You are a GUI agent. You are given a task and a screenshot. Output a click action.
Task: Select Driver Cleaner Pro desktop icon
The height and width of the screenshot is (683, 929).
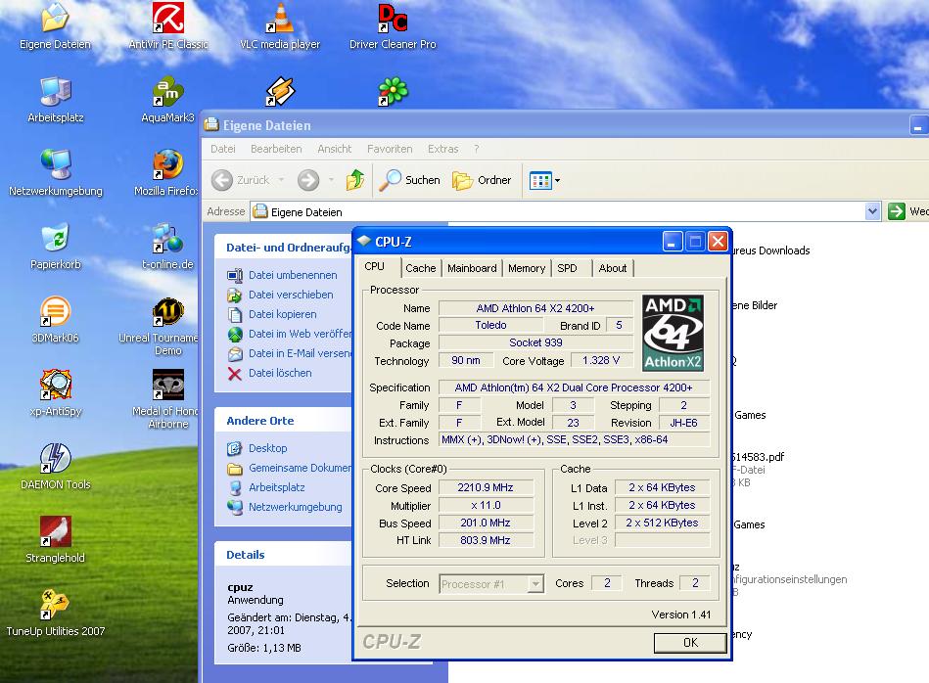tap(393, 26)
